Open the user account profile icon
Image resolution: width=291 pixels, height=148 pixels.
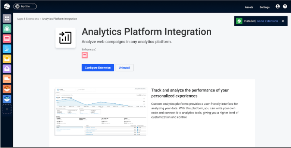tap(278, 7)
